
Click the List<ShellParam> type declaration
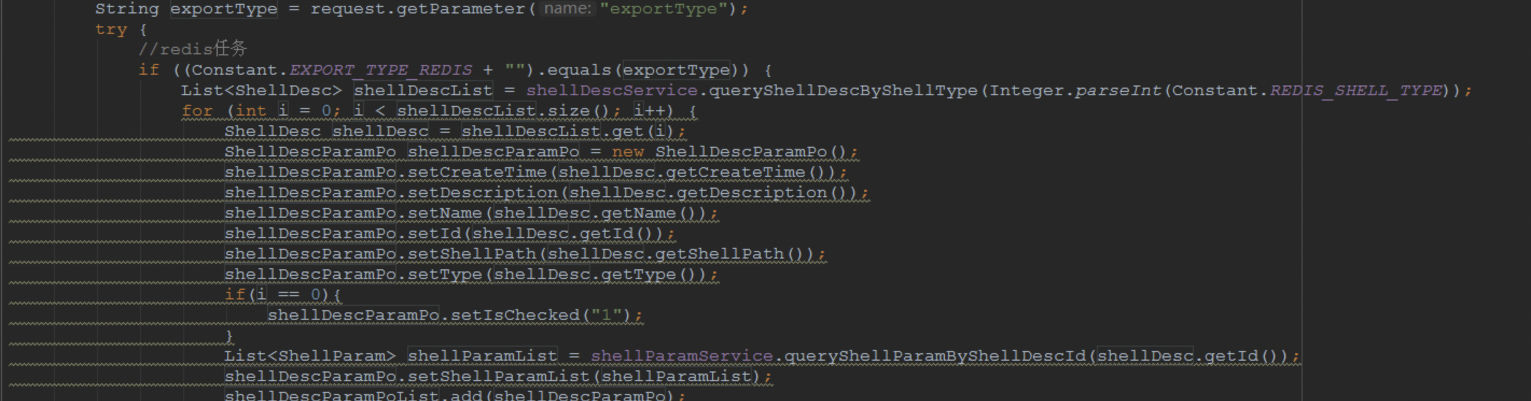coord(310,356)
